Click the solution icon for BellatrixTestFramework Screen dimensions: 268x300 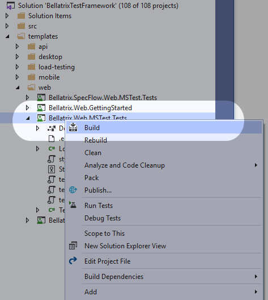coord(11,6)
